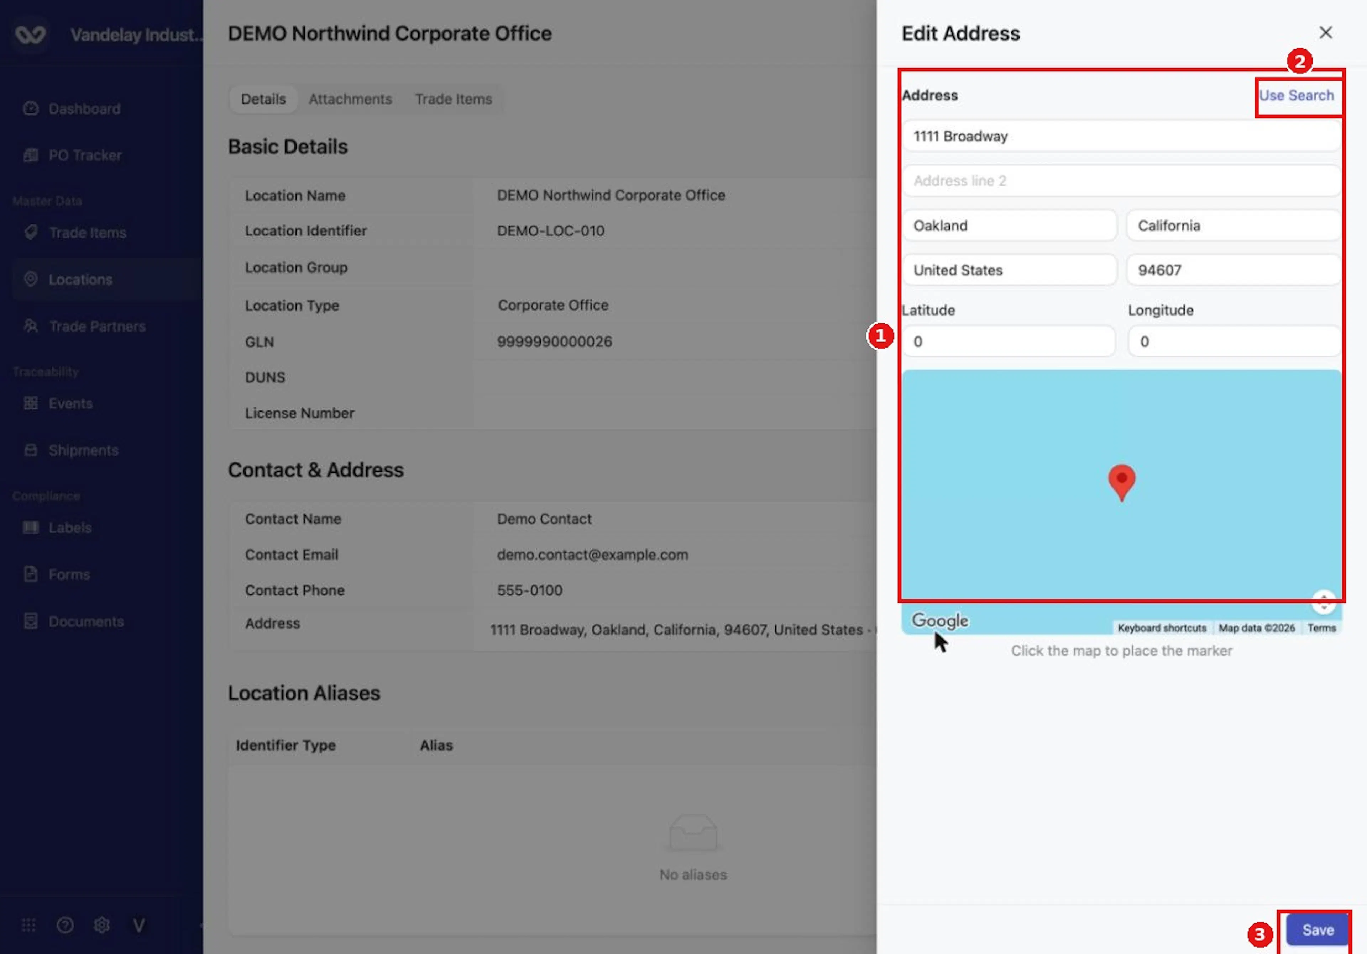
Task: Click the Identifier Type column header
Action: pos(286,745)
